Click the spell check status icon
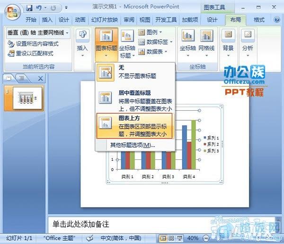Viewport: 284px width, 244px height. pyautogui.click(x=89, y=238)
